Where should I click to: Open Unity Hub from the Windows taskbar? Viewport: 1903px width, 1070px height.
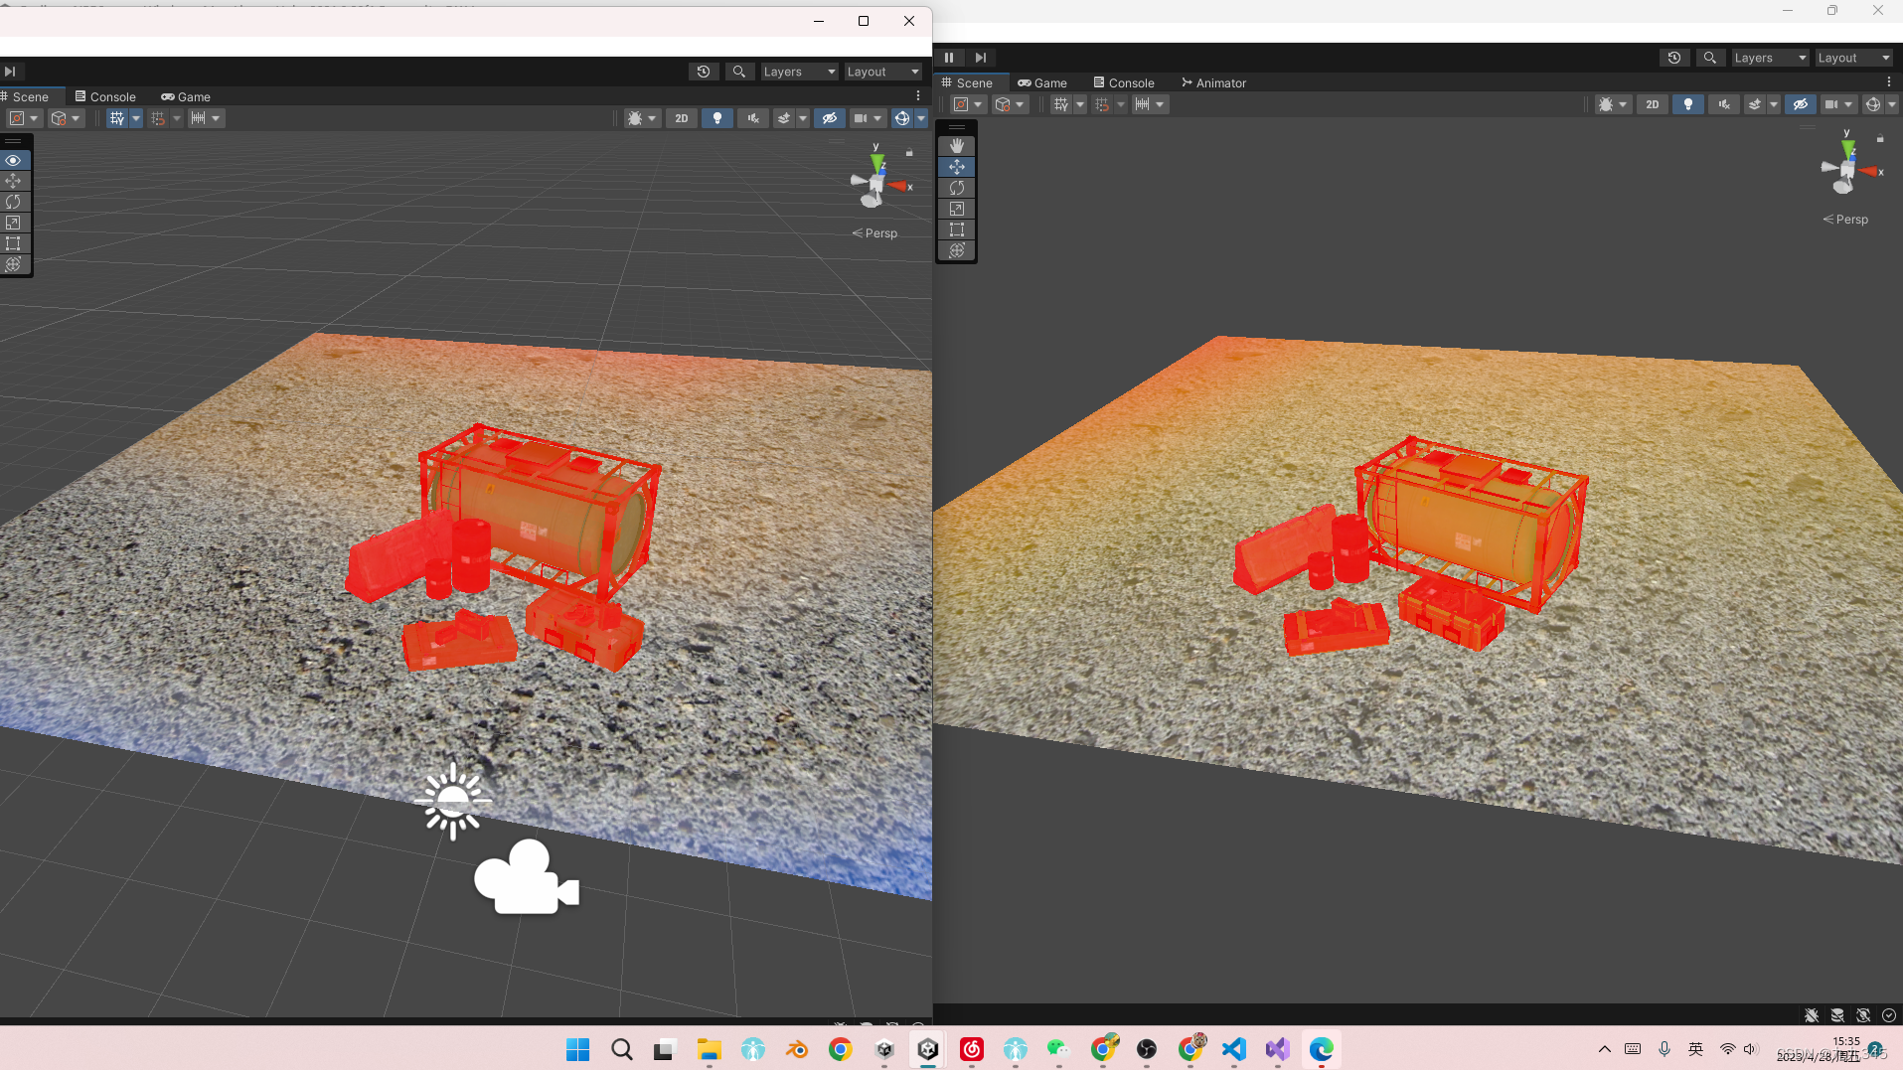tap(884, 1049)
